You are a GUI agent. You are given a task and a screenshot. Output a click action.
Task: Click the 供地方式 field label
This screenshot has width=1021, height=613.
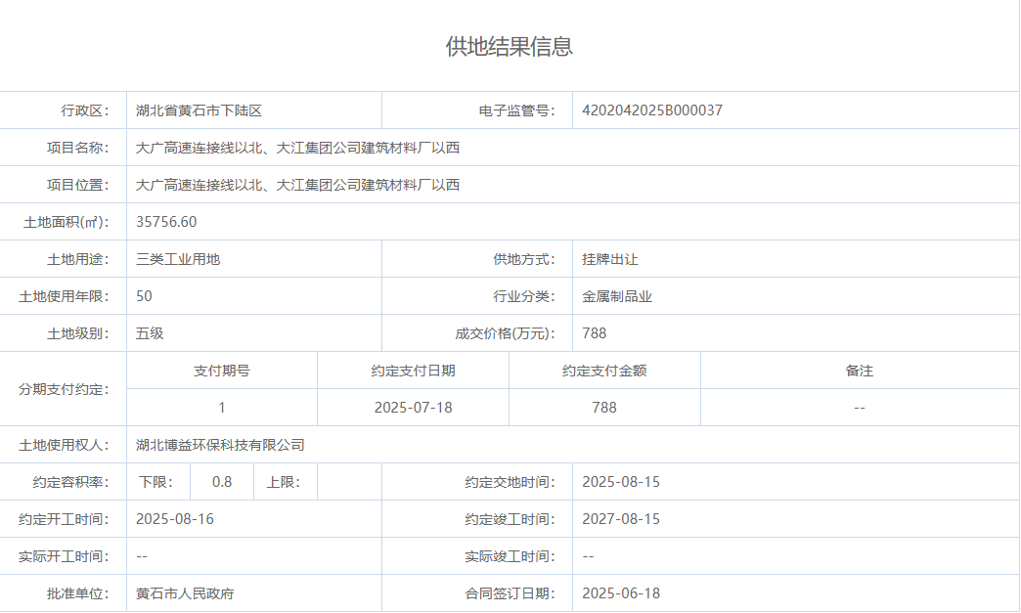click(524, 259)
